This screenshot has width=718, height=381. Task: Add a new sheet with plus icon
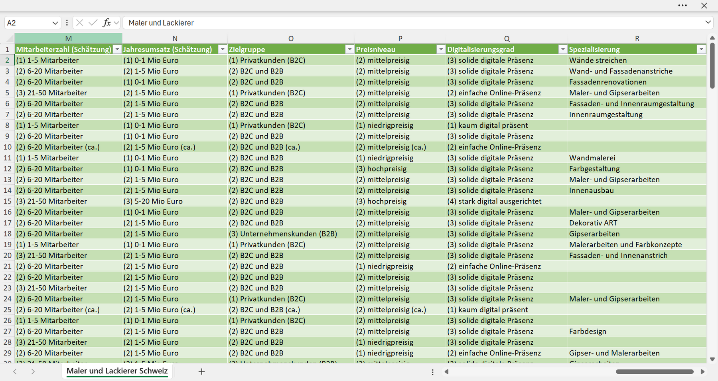point(201,371)
